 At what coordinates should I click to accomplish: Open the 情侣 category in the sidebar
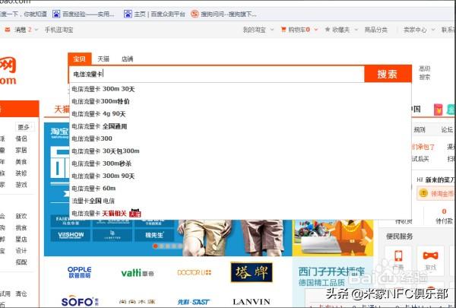click(x=21, y=138)
